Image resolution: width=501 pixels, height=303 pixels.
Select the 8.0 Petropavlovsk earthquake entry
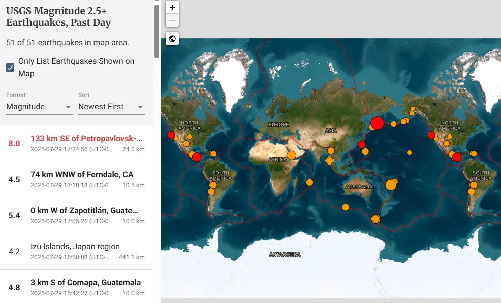pos(76,143)
